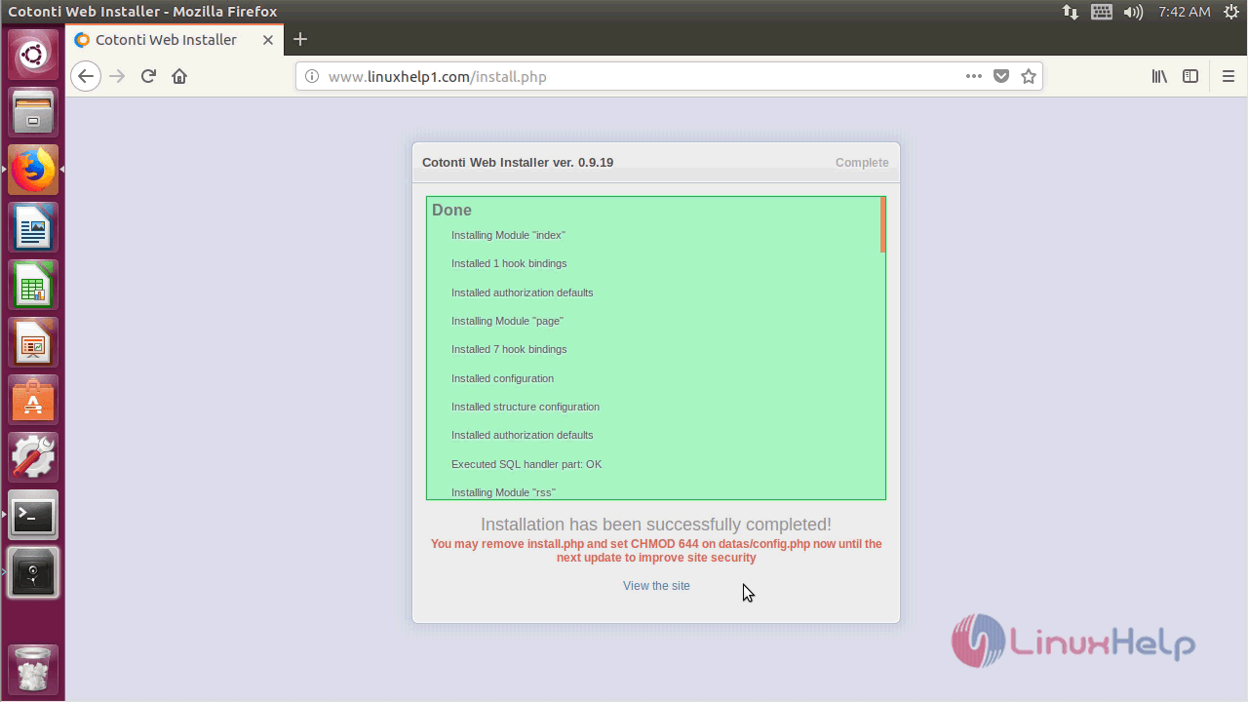Screen dimensions: 1248x702
Task: Click Firefox icon in launcher
Action: [x=33, y=170]
